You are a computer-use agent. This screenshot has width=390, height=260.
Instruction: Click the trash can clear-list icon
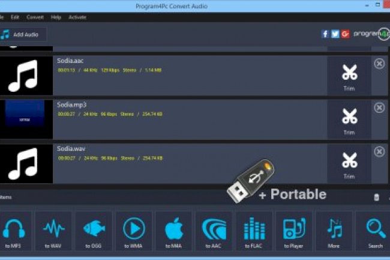(x=377, y=198)
